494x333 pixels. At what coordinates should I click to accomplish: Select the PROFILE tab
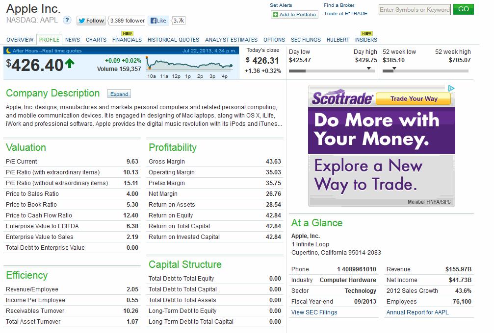[49, 40]
